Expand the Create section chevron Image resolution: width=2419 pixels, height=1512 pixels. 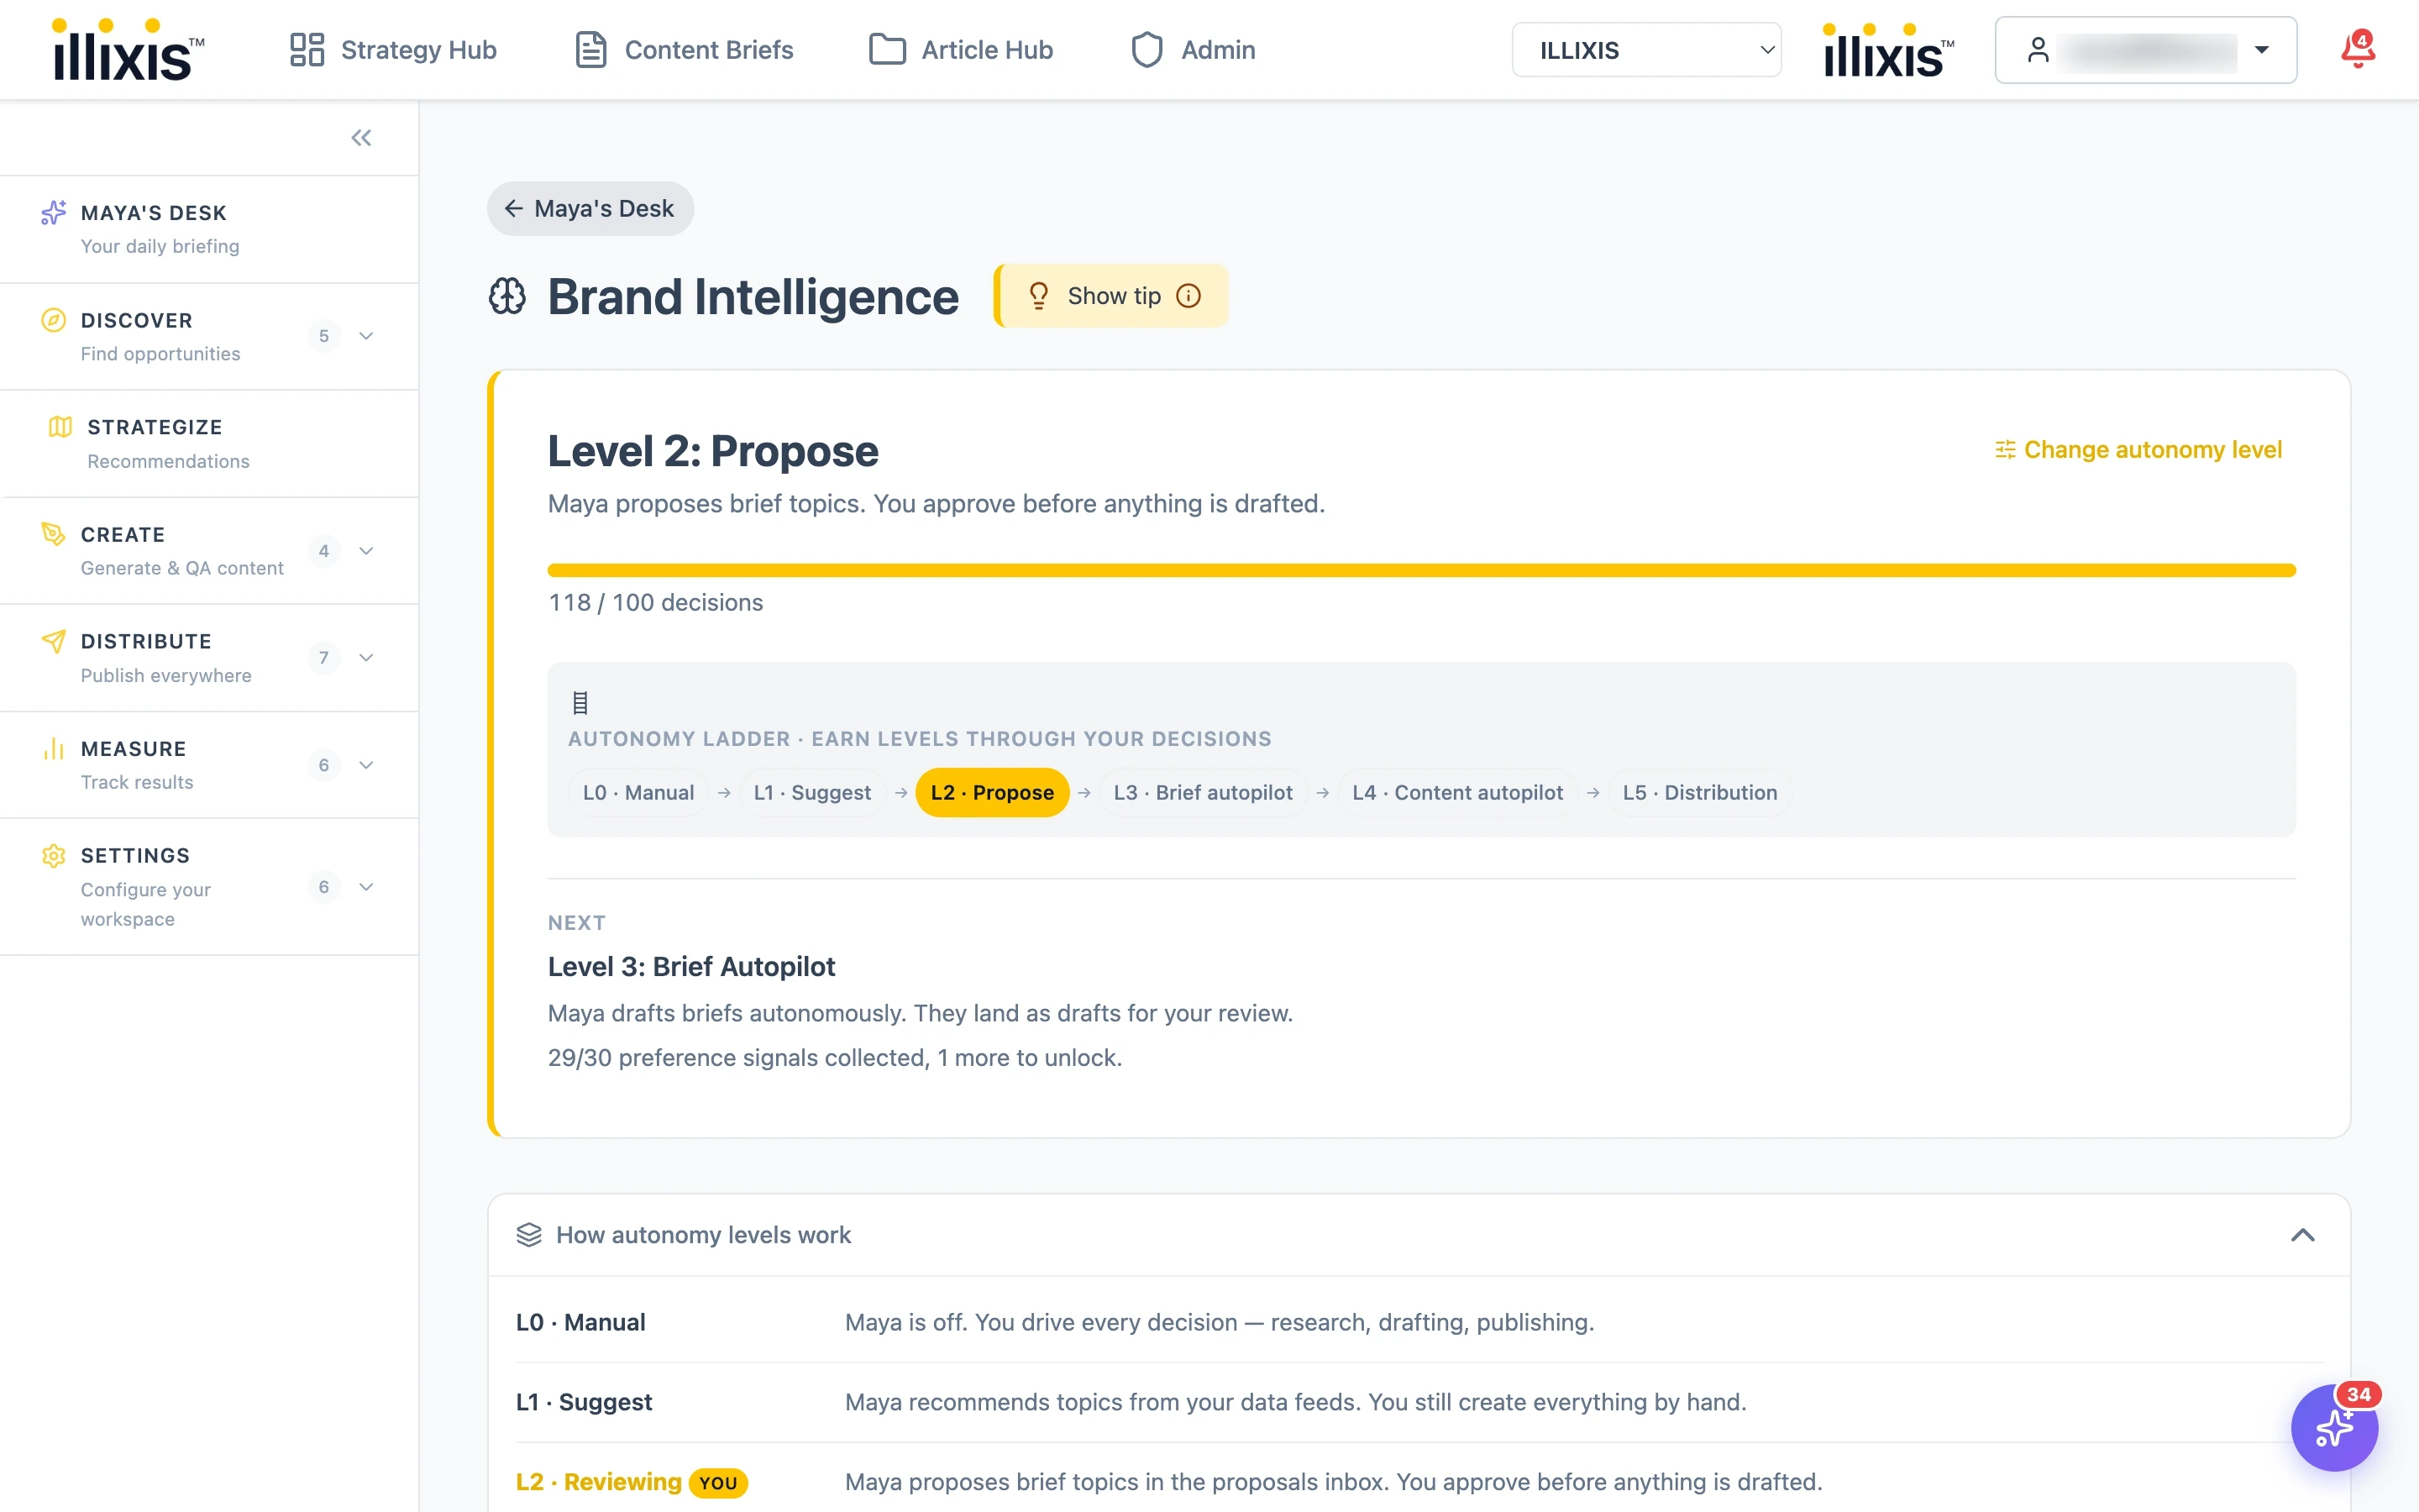pos(366,551)
